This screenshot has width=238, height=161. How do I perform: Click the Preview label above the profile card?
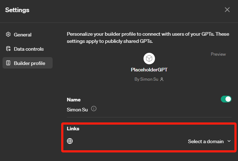pos(218,54)
